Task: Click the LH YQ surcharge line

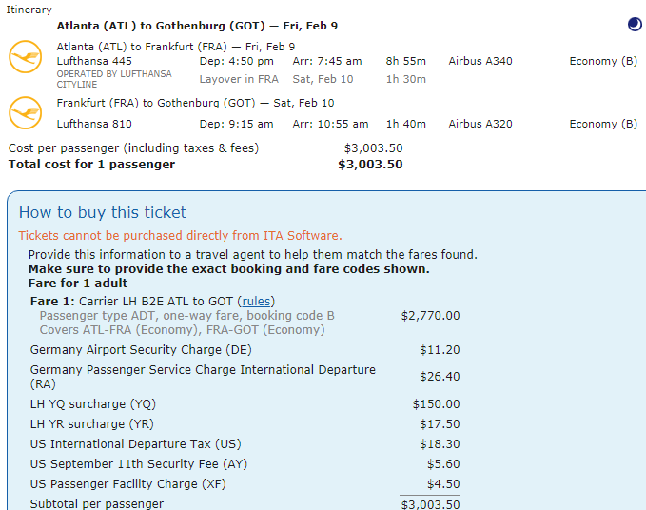Action: click(245, 404)
